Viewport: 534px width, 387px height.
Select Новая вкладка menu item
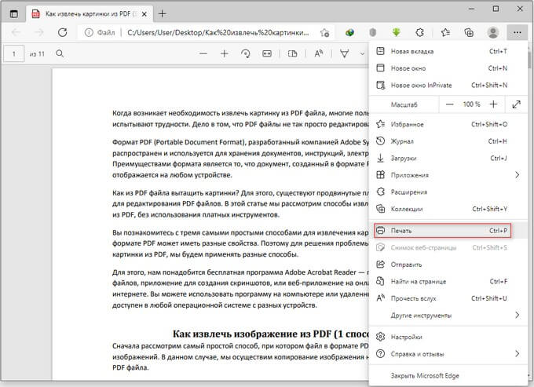[448, 51]
